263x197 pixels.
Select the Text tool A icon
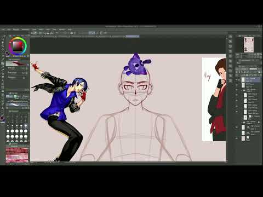pos(3,108)
